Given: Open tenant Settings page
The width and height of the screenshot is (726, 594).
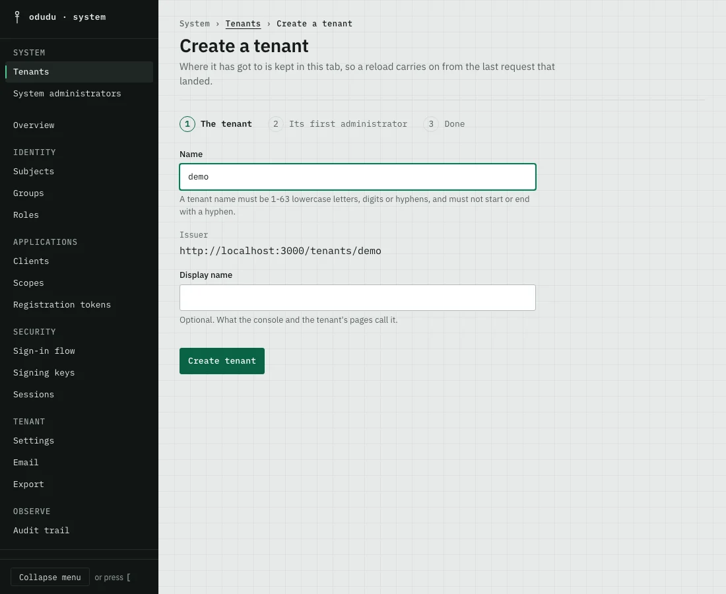Looking at the screenshot, I should click(x=79, y=441).
